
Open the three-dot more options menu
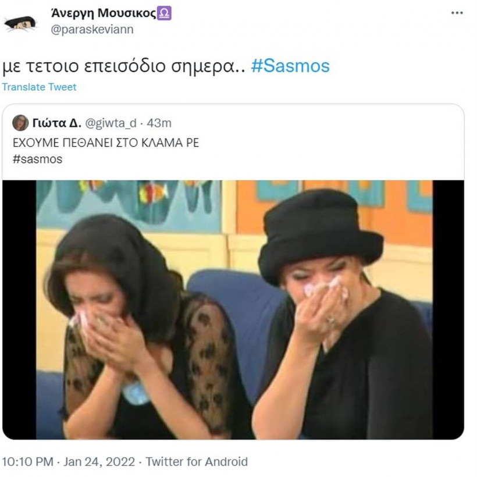(457, 13)
